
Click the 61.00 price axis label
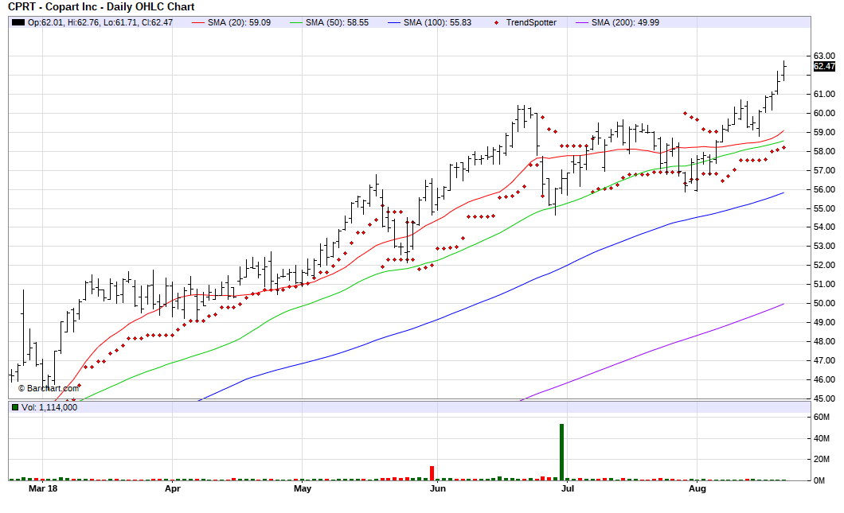pyautogui.click(x=824, y=94)
